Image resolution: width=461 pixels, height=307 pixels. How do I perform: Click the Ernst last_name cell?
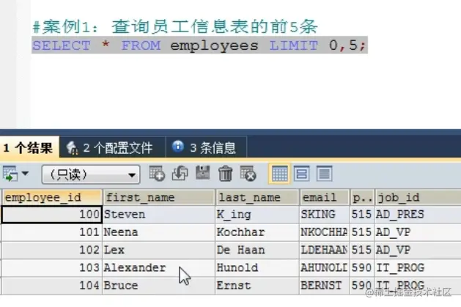coord(257,286)
